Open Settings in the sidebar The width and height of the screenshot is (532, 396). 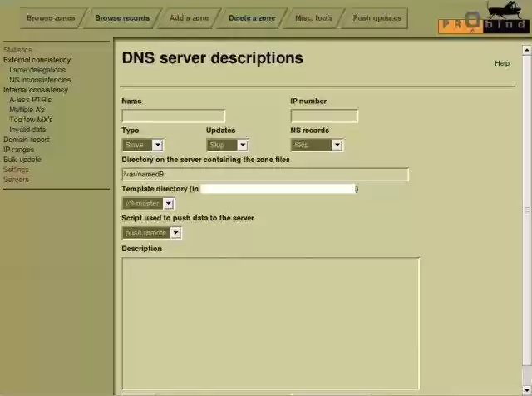16,170
